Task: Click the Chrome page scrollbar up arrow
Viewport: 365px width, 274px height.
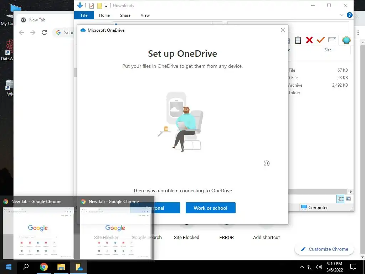Action: click(363, 43)
